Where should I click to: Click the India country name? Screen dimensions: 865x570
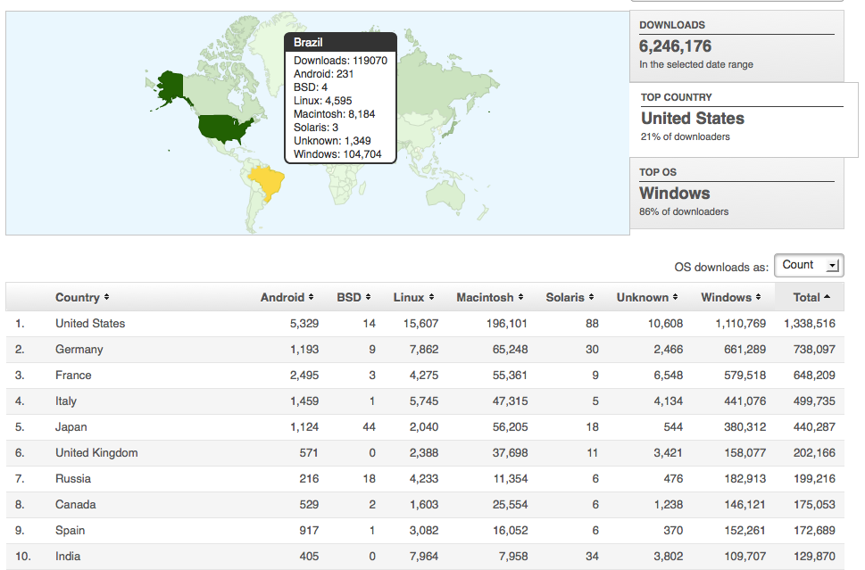tap(68, 557)
